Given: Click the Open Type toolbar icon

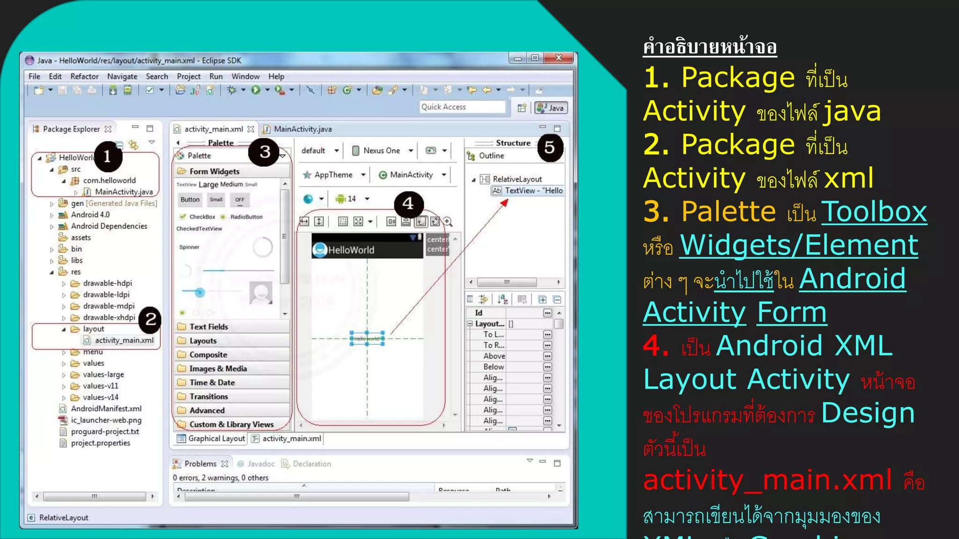Looking at the screenshot, I should tap(377, 90).
